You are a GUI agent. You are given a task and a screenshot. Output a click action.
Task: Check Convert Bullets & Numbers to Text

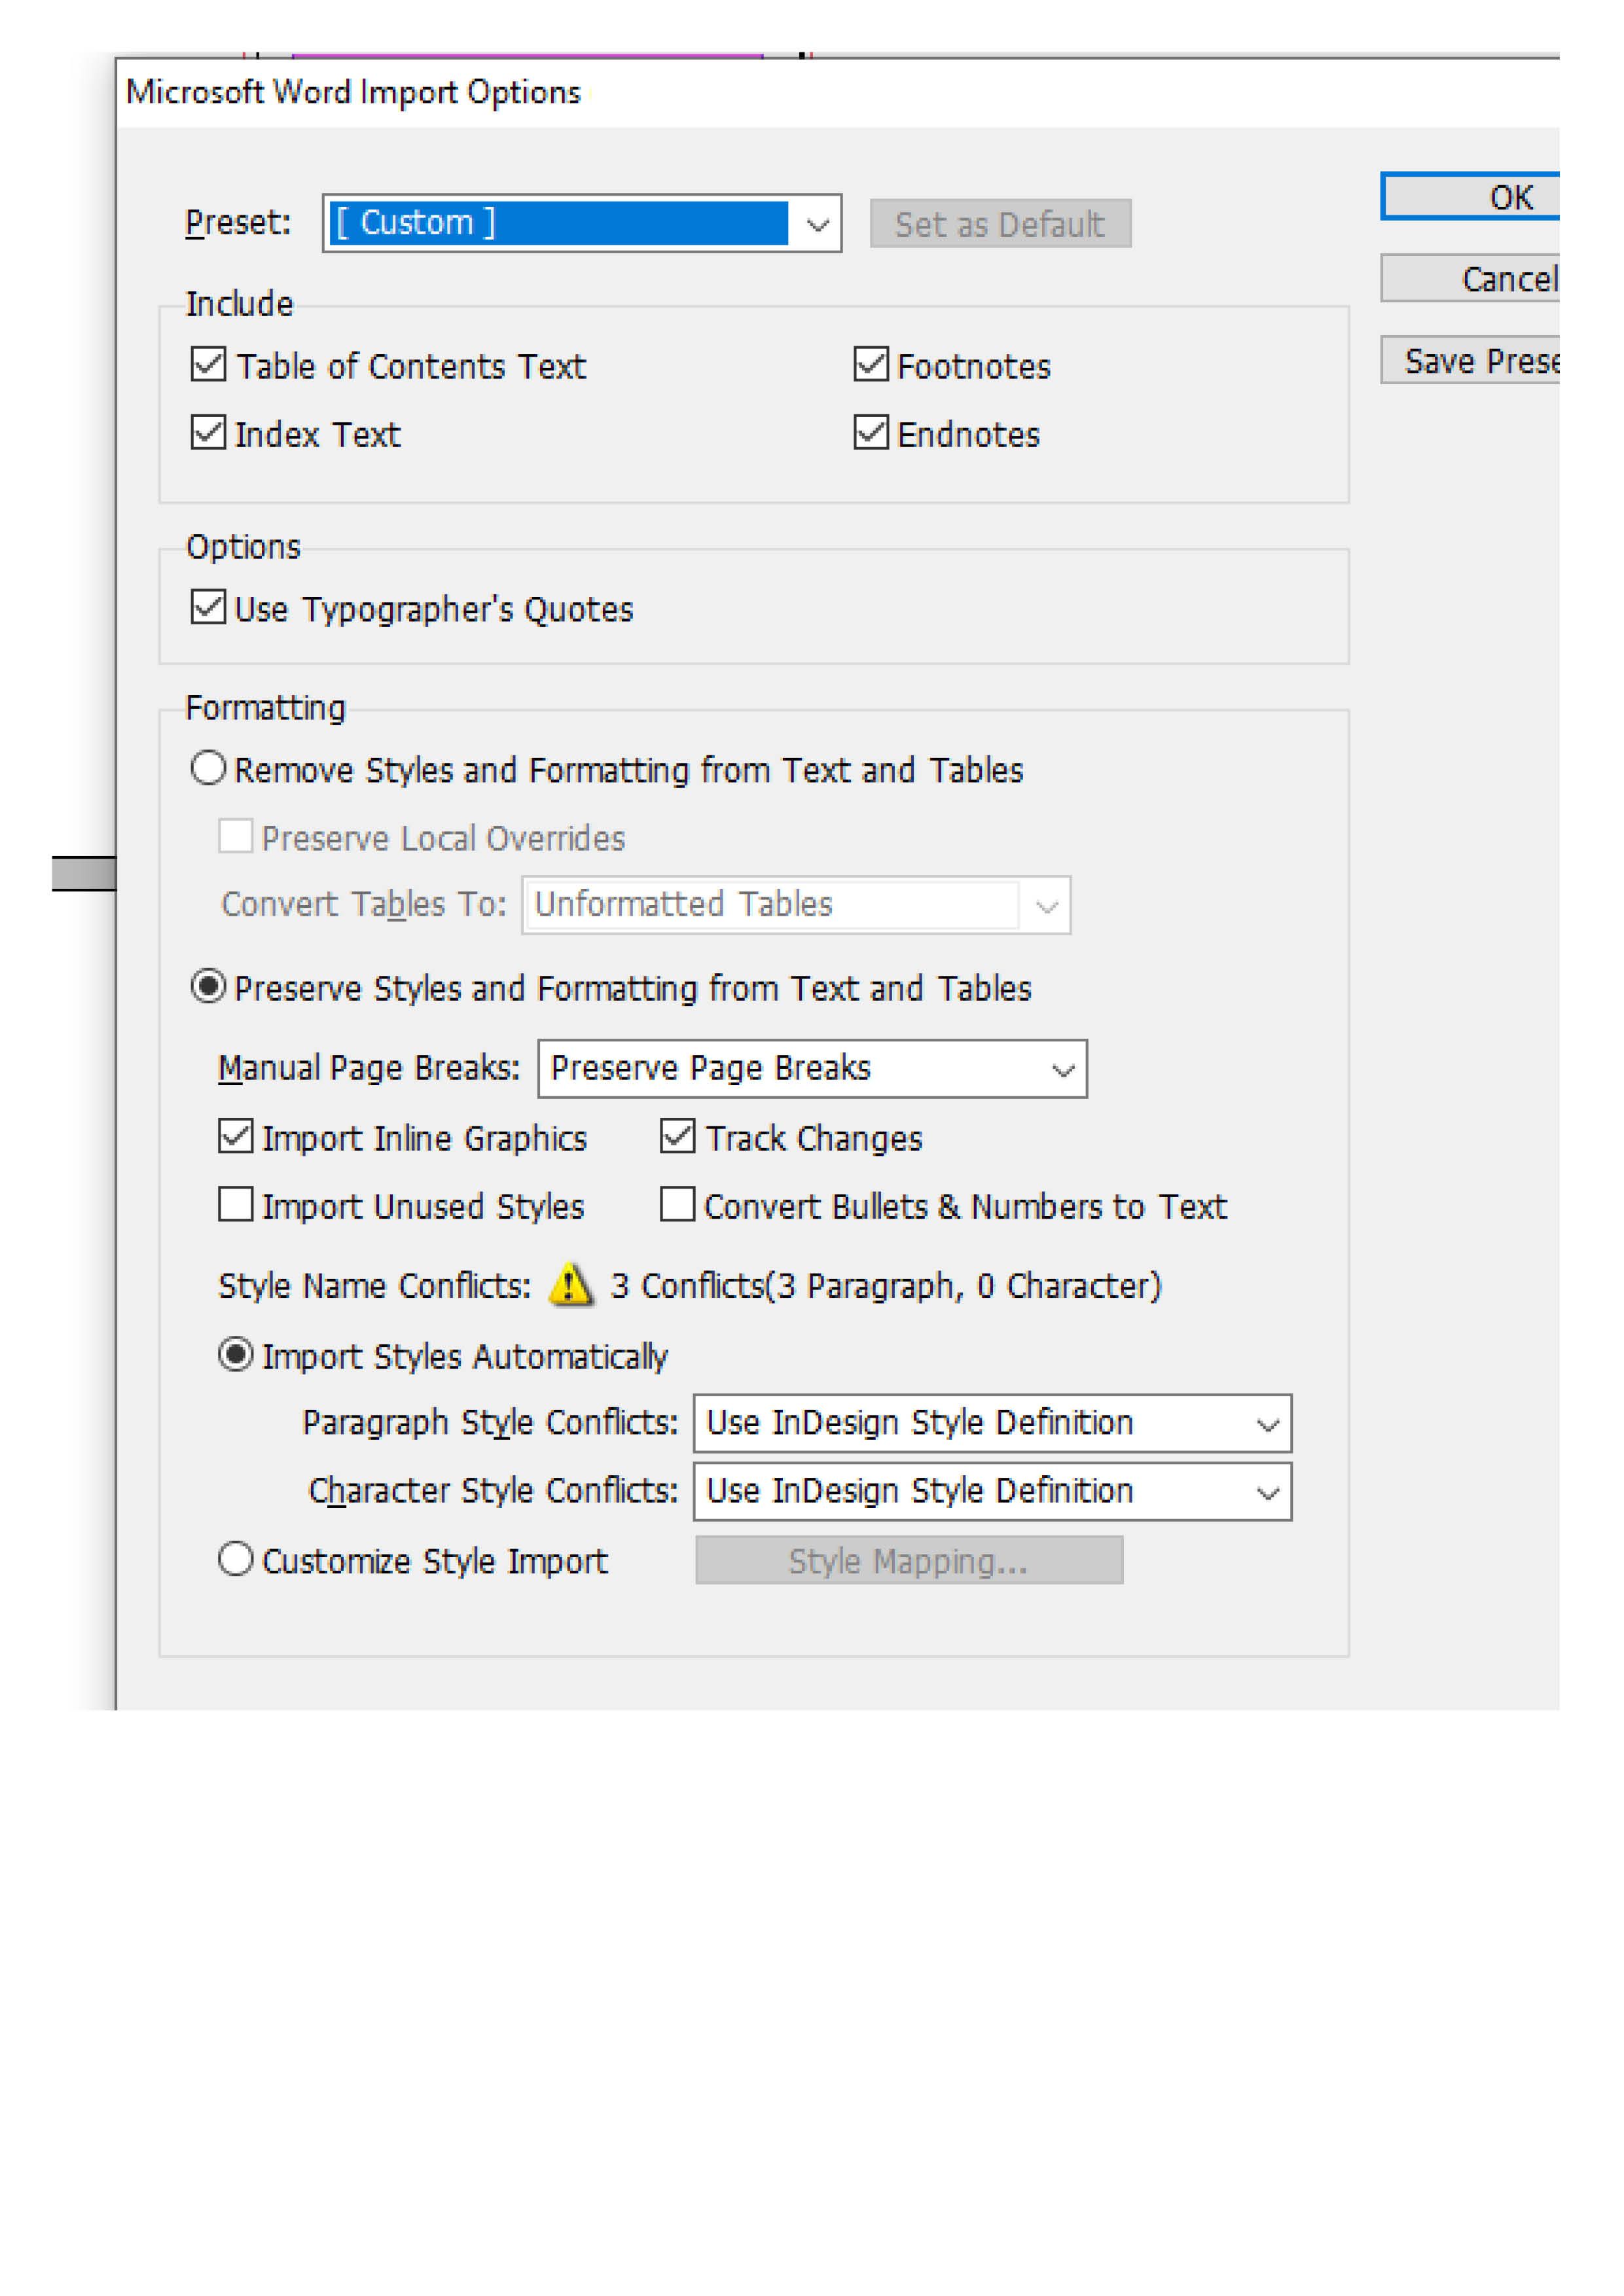[x=678, y=1205]
